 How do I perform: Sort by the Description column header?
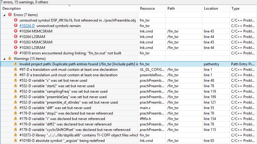(12, 9)
